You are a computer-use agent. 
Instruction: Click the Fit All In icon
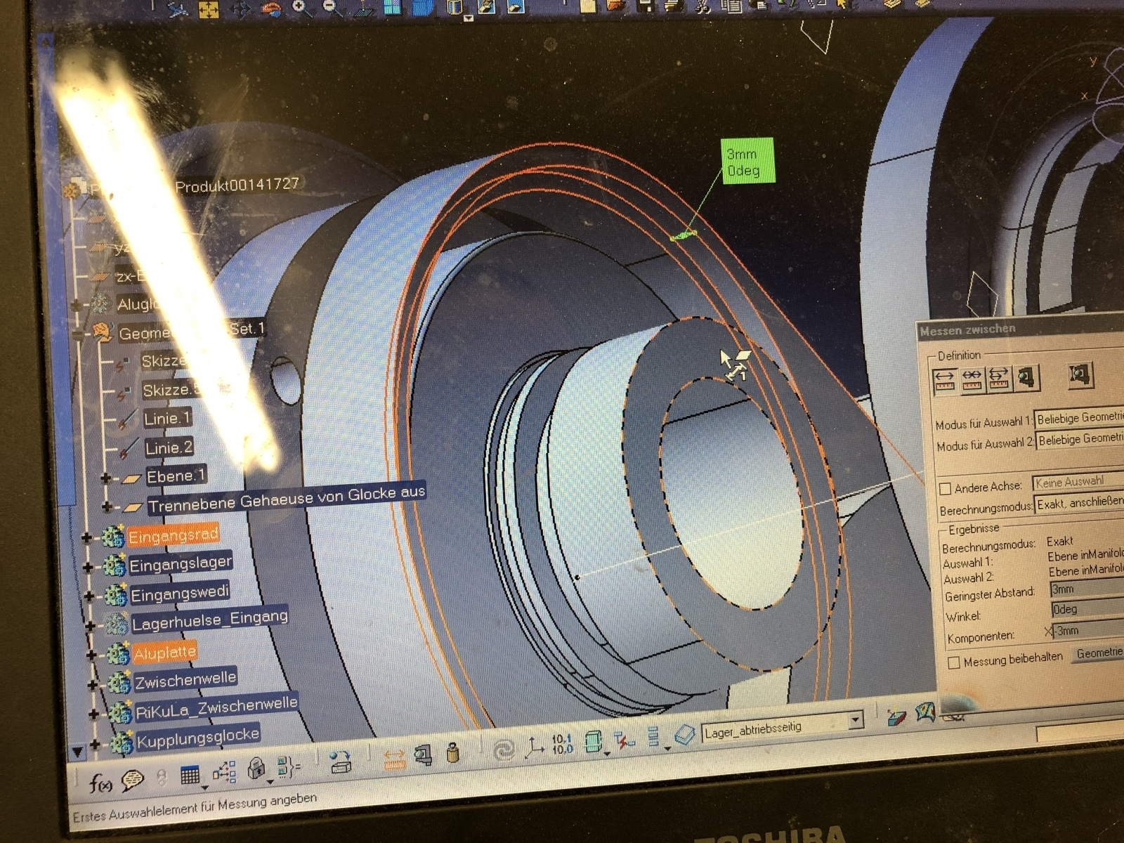click(x=209, y=8)
